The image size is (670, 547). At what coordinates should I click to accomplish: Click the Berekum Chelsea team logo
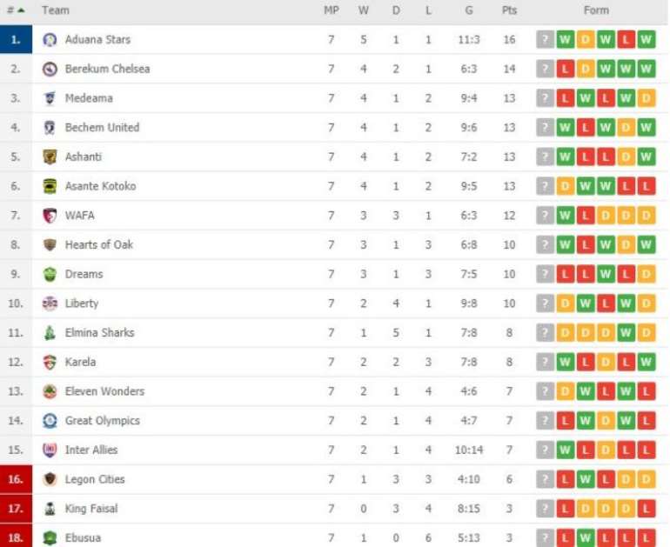(x=50, y=69)
